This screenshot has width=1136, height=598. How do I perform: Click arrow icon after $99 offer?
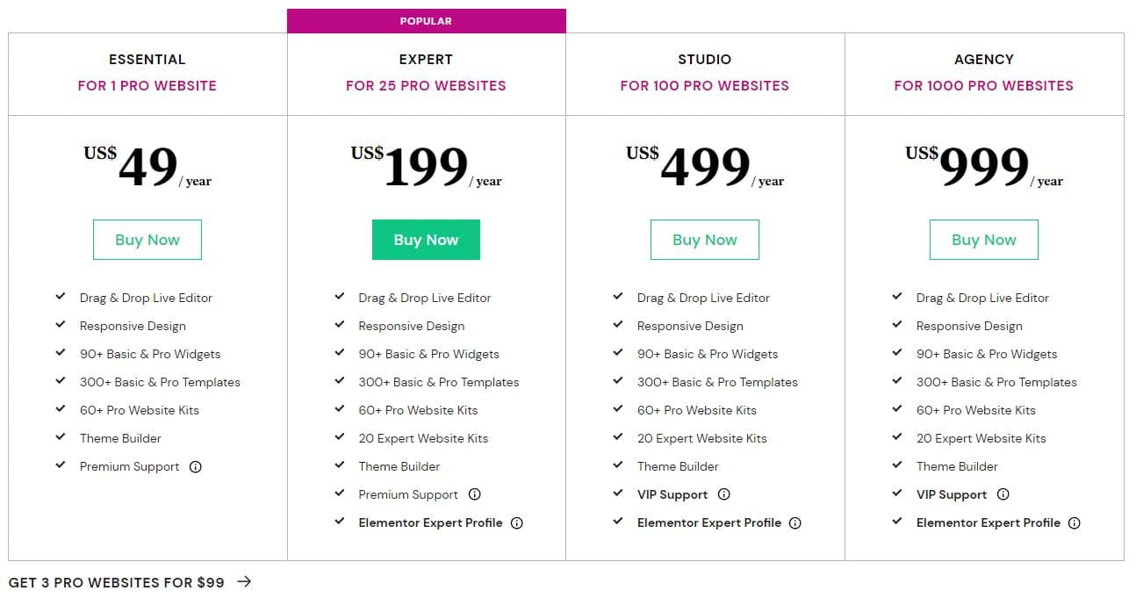point(244,581)
